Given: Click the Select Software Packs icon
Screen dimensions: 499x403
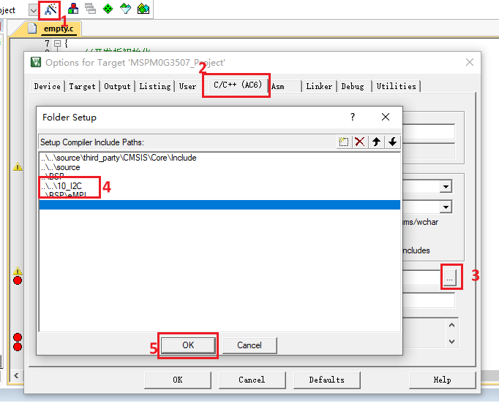Looking at the screenshot, I should [x=126, y=9].
